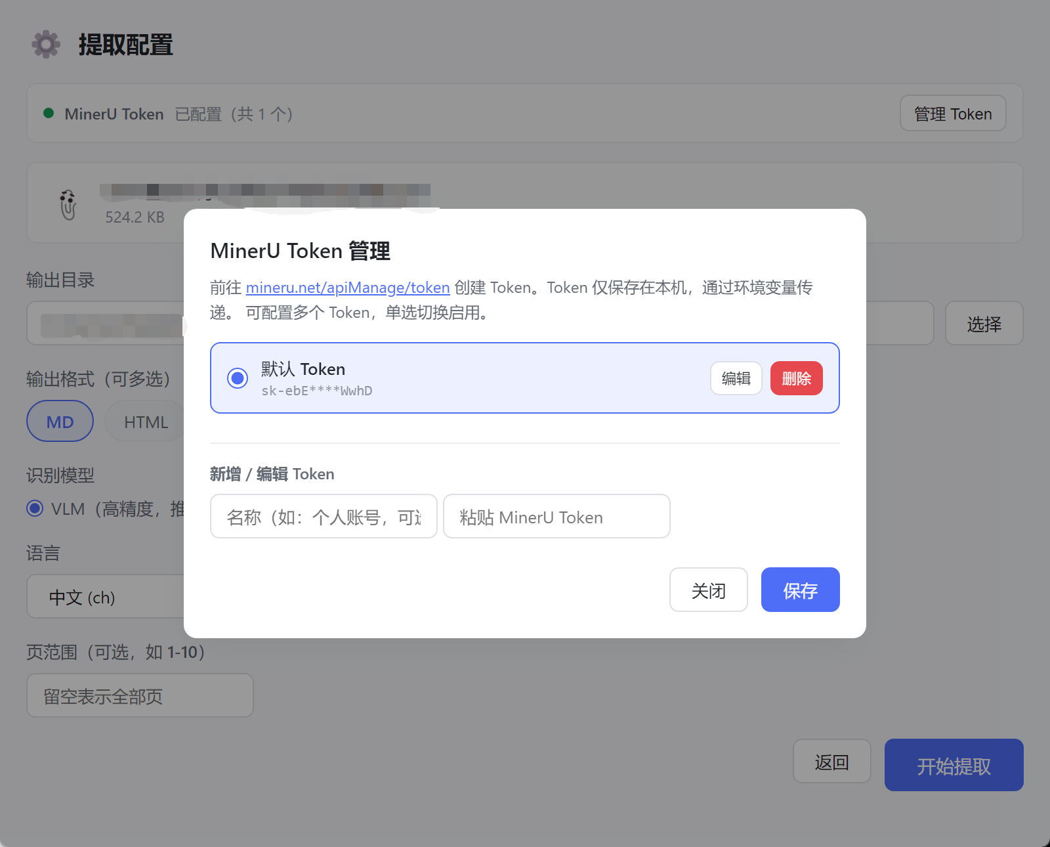Click the 编辑 button for default token

736,378
